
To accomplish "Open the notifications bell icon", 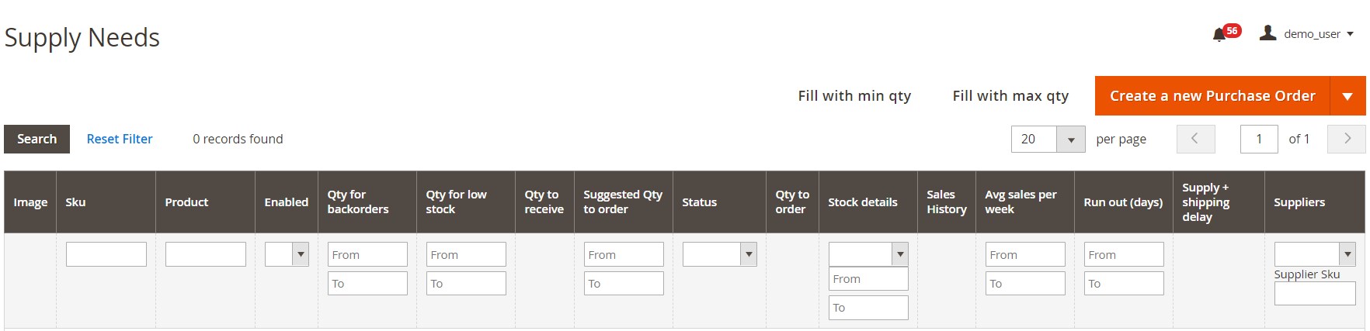I will coord(1219,35).
